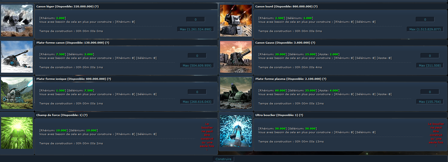Click the Canon léger unit image
Image resolution: width=448 pixels, height=162 pixels.
click(17, 21)
